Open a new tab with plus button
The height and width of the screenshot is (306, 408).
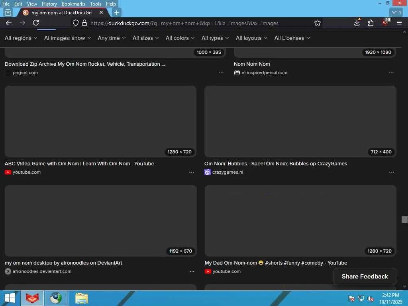[x=117, y=12]
